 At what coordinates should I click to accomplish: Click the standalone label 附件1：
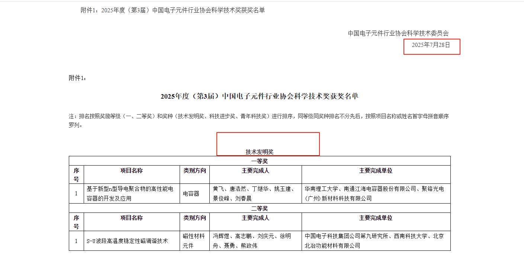pyautogui.click(x=78, y=78)
